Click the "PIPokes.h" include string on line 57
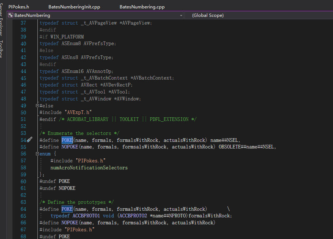The width and height of the screenshot is (333, 239). [x=91, y=161]
